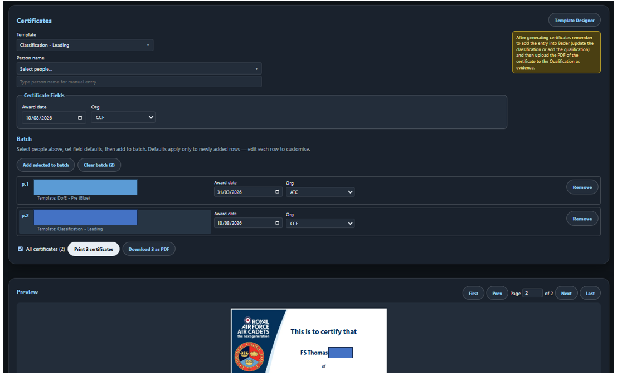
Task: Expand the Template dropdown showing Classification - Leading
Action: (85, 45)
